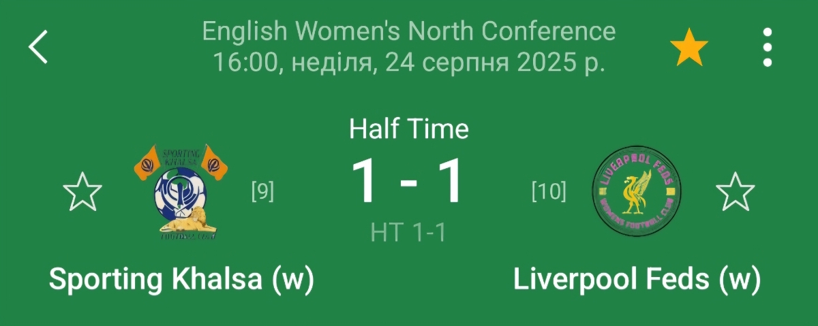
Task: Open English Women's North Conference league
Action: 409,31
